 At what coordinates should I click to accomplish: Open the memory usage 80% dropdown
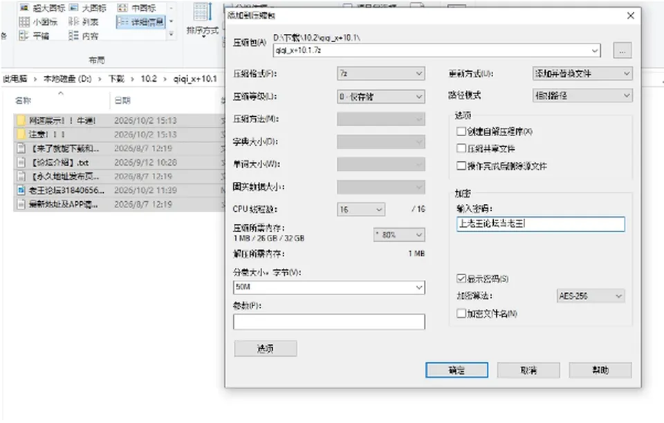click(x=399, y=235)
